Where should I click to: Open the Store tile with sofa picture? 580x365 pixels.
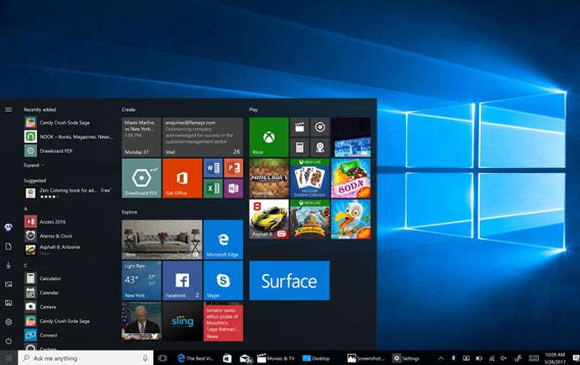[x=162, y=240]
